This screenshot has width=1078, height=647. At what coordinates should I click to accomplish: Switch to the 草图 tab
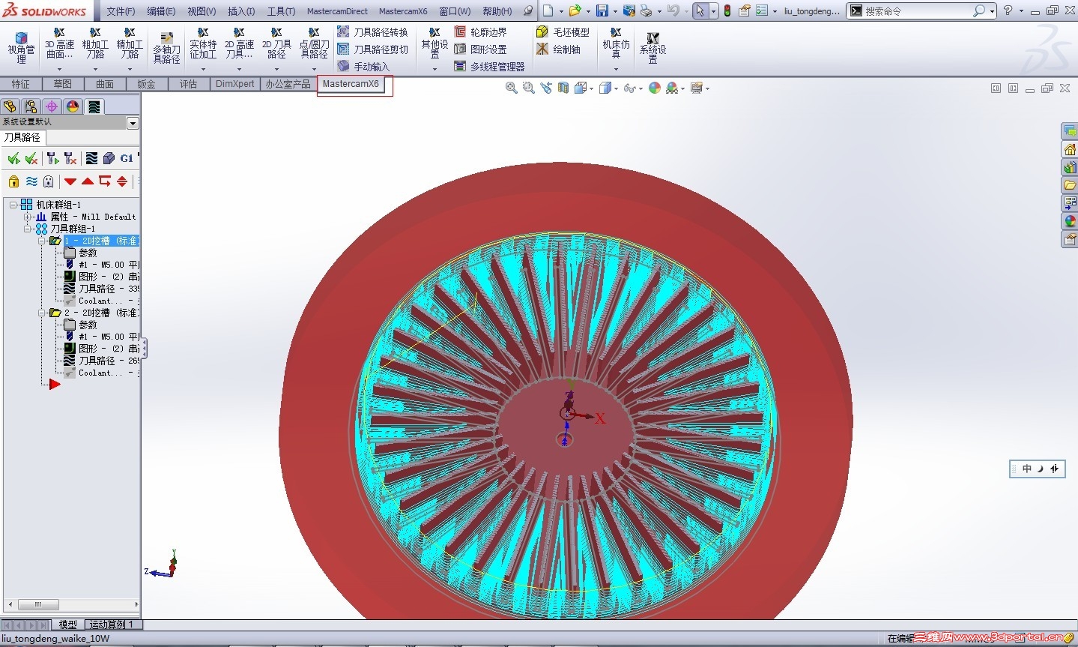tap(63, 84)
